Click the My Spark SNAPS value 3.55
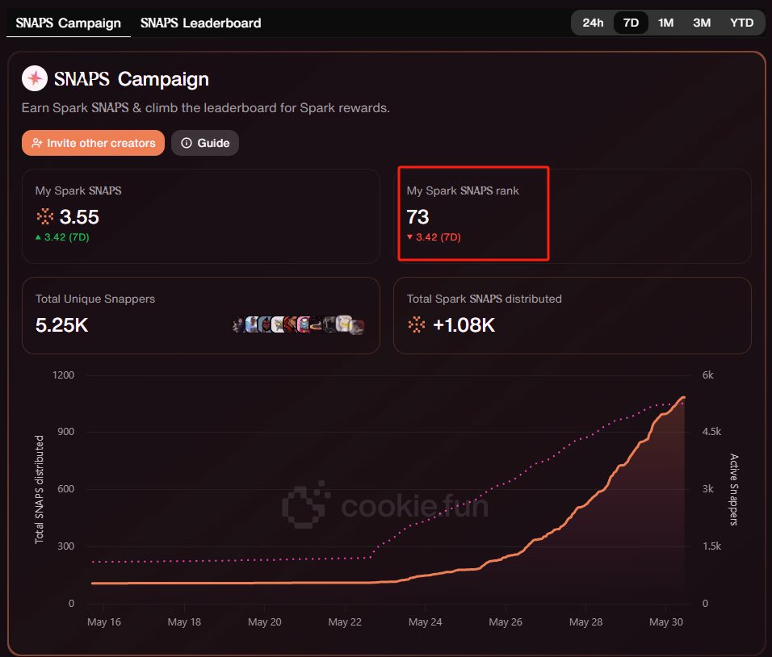This screenshot has height=657, width=772. tap(79, 217)
